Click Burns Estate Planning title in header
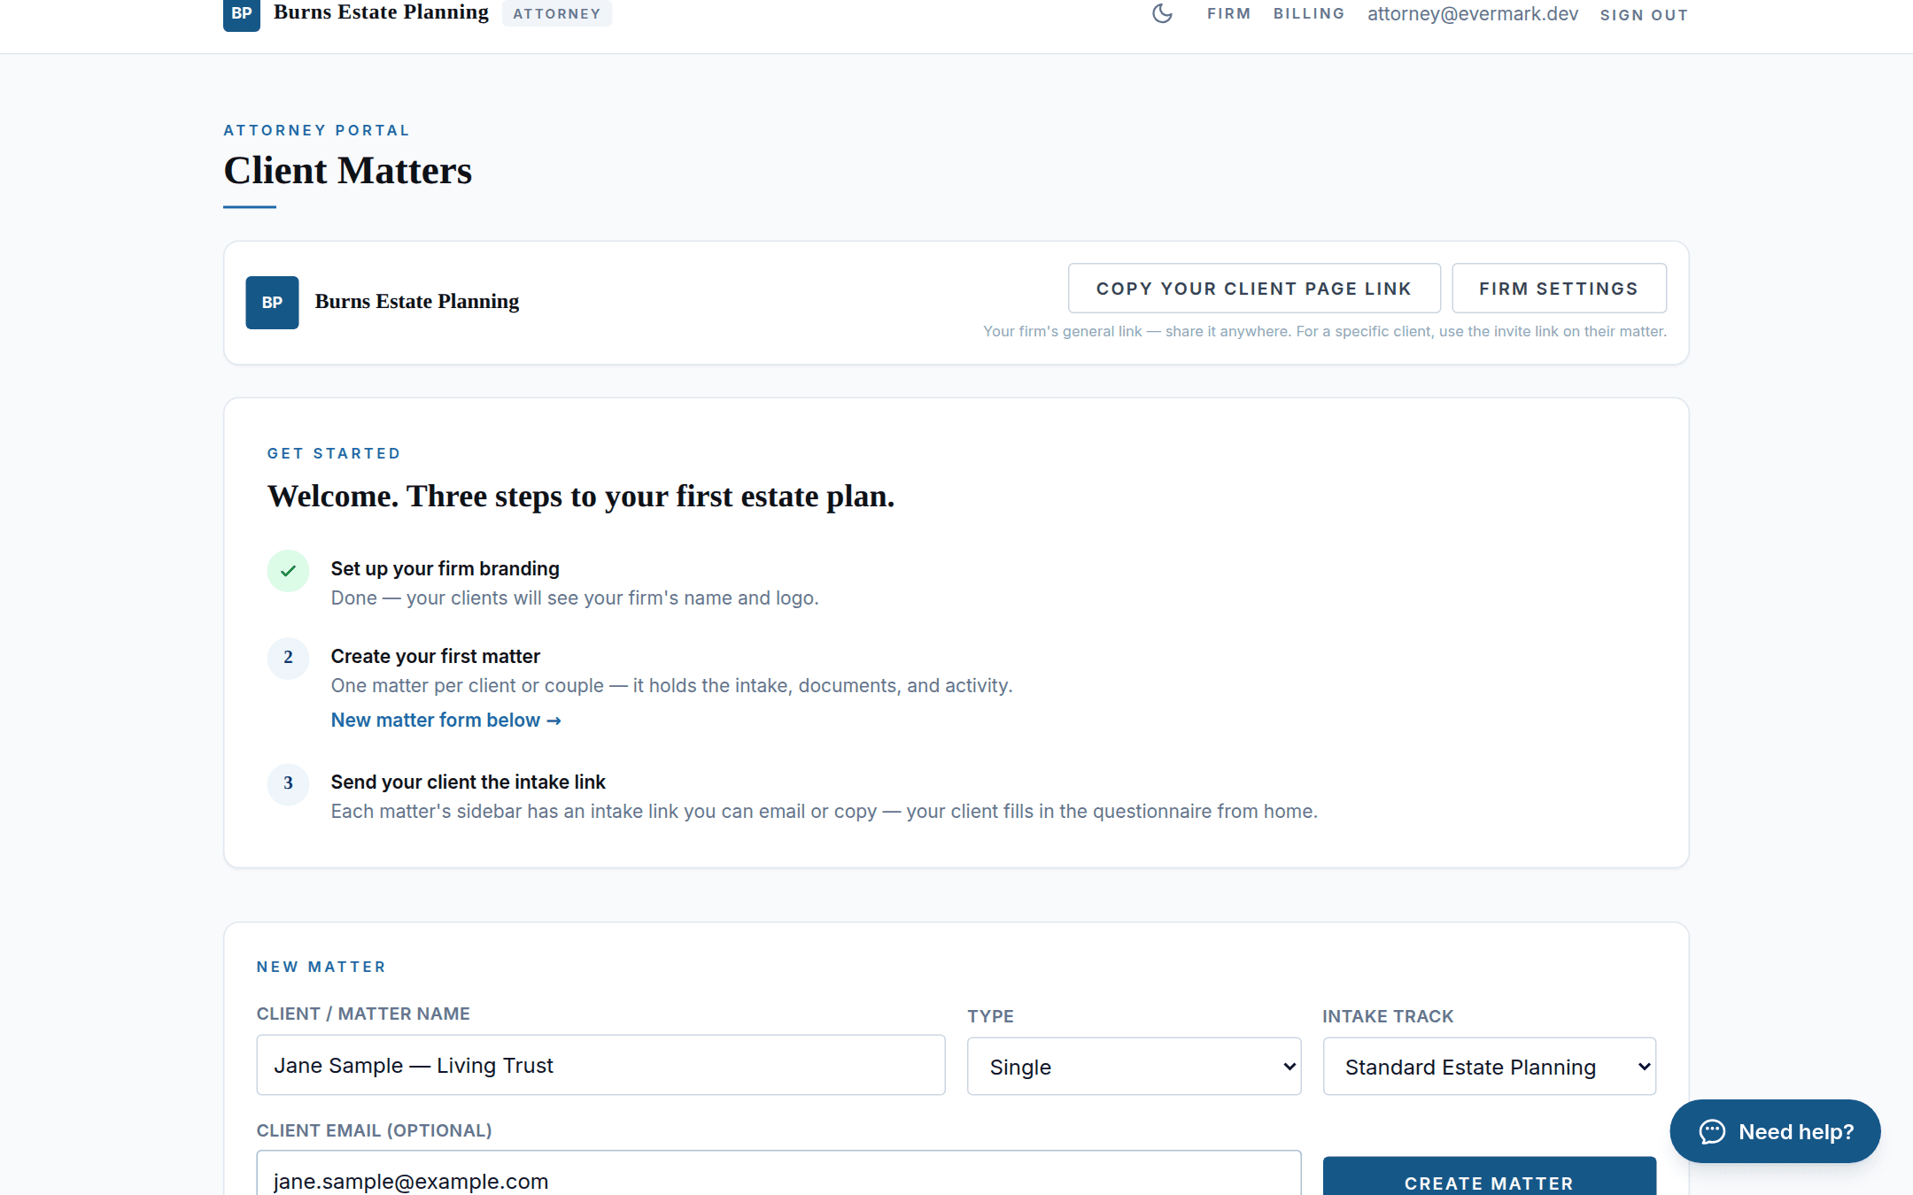Viewport: 1913px width, 1195px height. click(381, 12)
